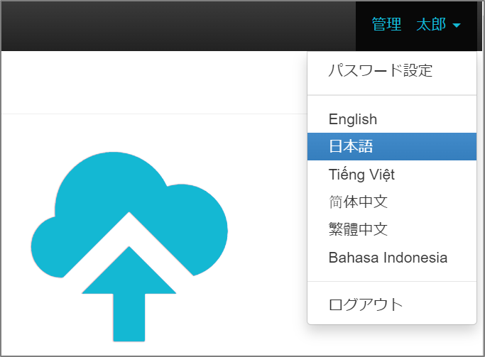Click the cloud upload icon

coord(129,247)
